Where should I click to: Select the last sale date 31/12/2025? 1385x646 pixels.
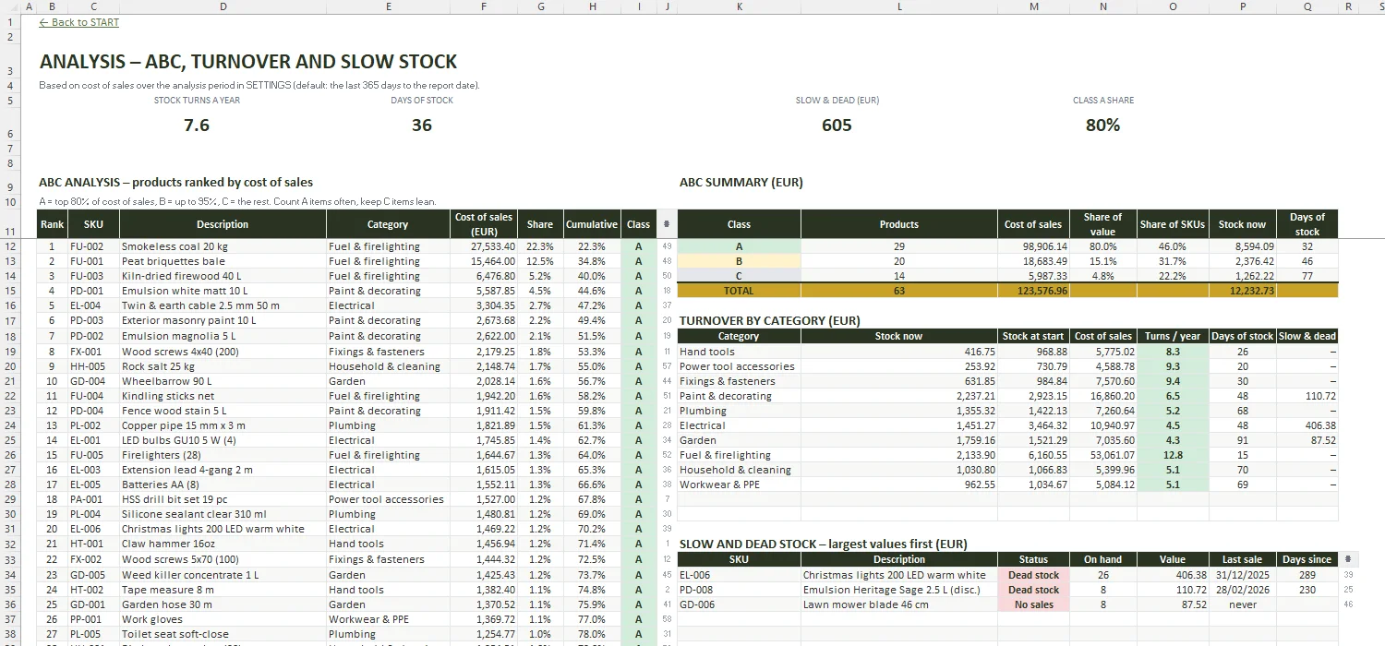tap(1242, 575)
